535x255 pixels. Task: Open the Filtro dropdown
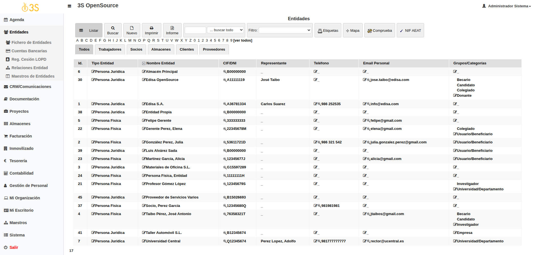coord(285,30)
